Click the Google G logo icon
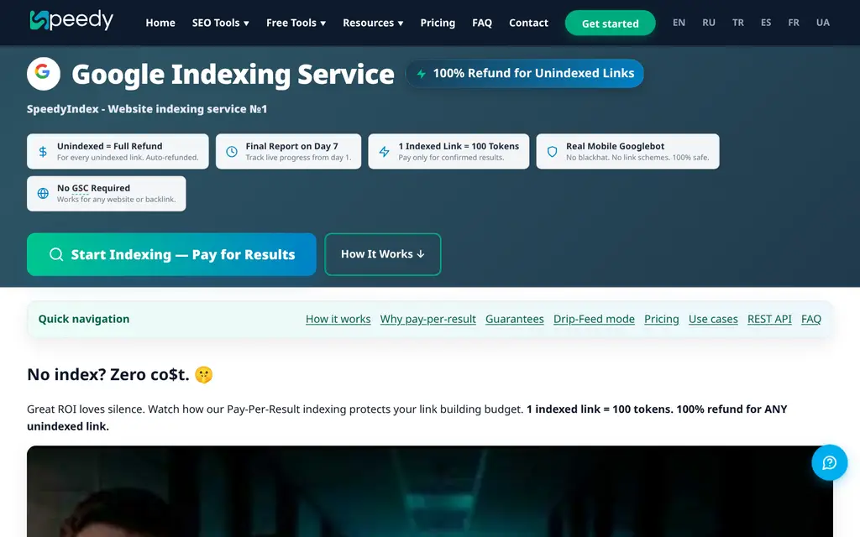Viewport: 860px width, 537px height. click(44, 74)
